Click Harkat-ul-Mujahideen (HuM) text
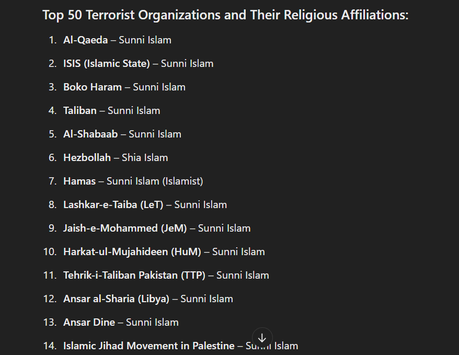Image resolution: width=459 pixels, height=355 pixels. pos(132,251)
